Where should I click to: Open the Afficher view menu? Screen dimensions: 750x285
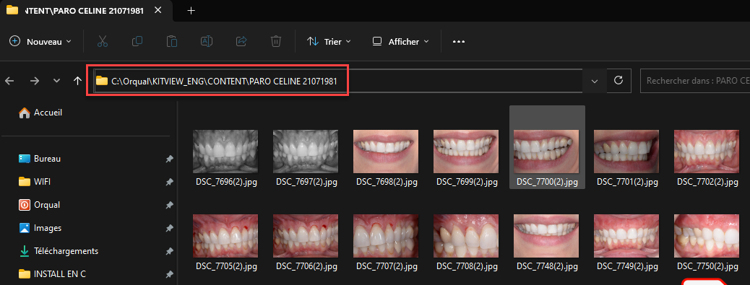(x=400, y=42)
